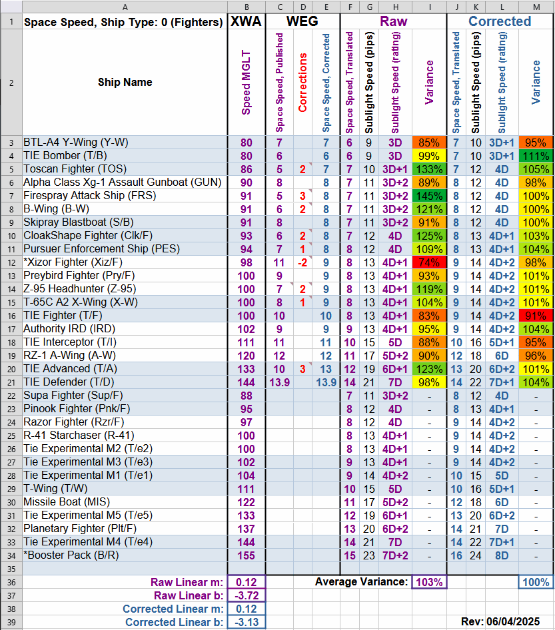Select cell '*Booster Pack (B/R)'

(x=125, y=555)
